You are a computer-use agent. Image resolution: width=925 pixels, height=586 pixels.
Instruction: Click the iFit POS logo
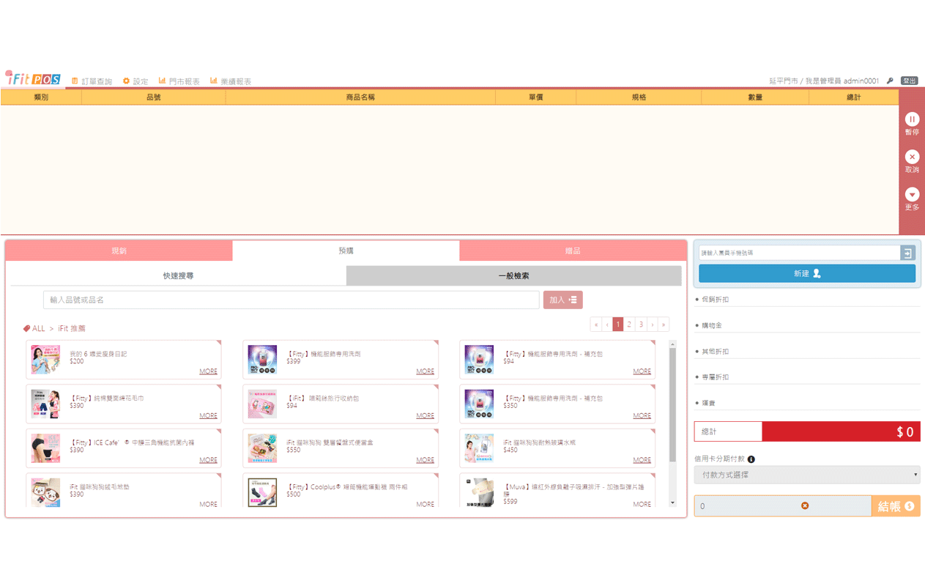(33, 78)
